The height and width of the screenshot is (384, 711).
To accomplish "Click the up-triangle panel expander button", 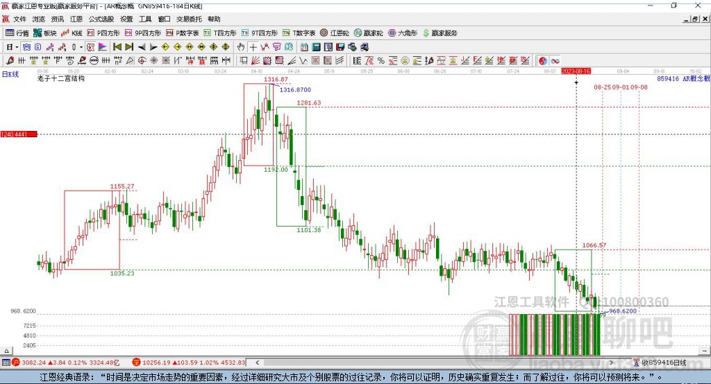I will coord(6,351).
